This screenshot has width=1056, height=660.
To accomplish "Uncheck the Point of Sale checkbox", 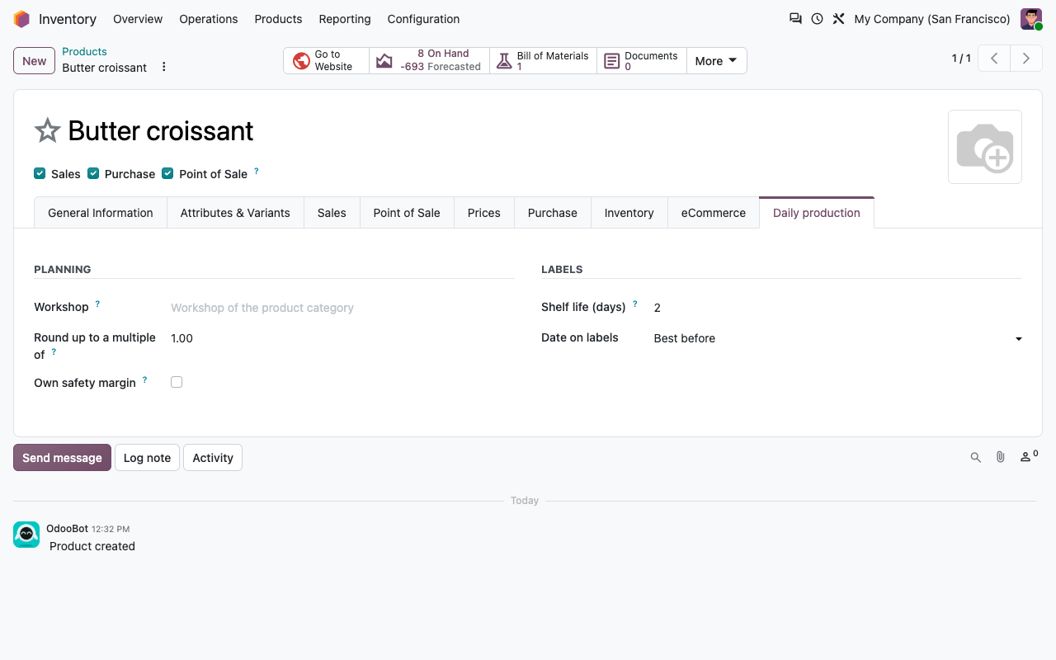I will 167,173.
